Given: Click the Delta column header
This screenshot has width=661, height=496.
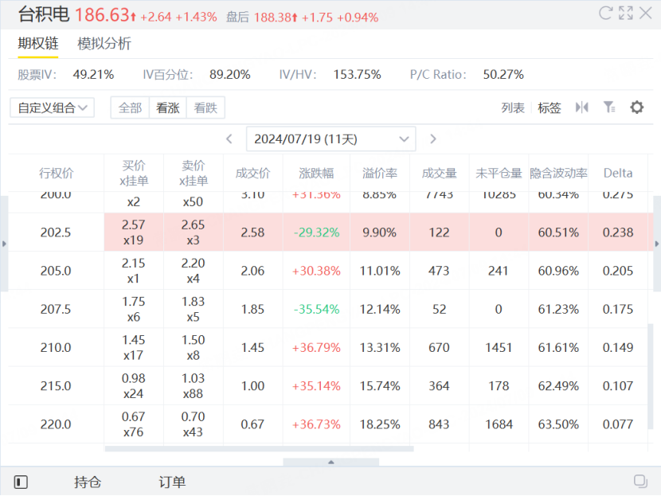Looking at the screenshot, I should pyautogui.click(x=618, y=174).
